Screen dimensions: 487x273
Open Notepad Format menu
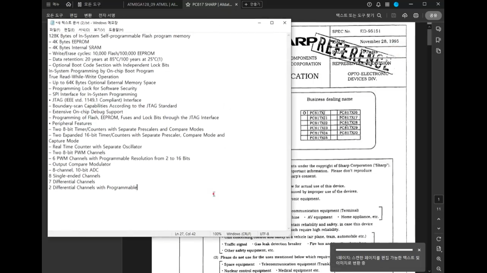[84, 30]
